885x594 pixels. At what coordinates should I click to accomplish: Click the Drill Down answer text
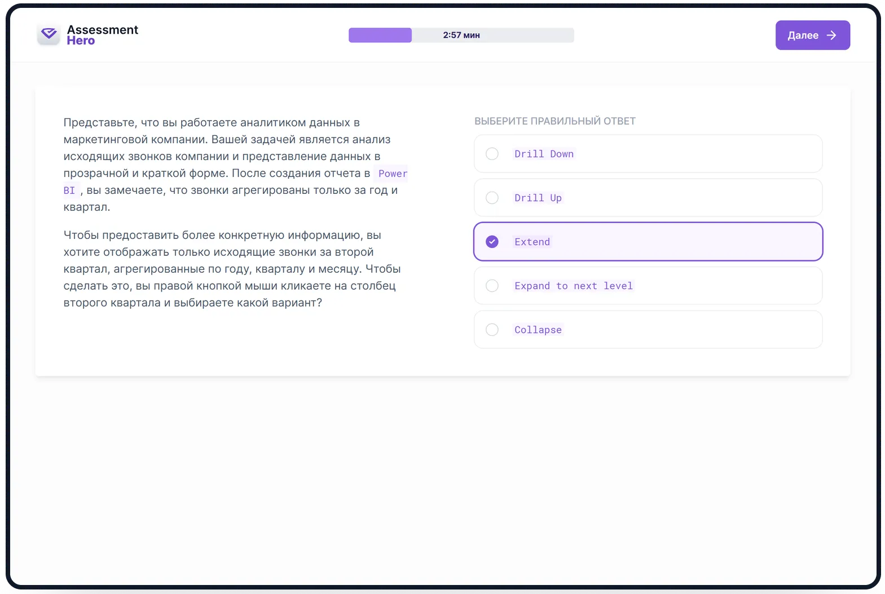pos(544,154)
